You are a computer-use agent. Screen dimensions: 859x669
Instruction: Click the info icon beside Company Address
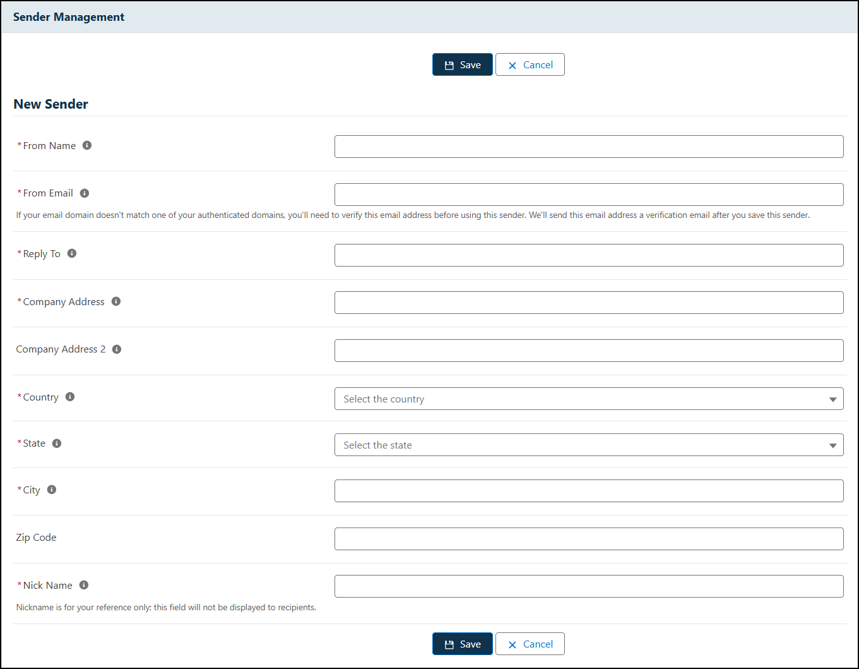point(116,301)
